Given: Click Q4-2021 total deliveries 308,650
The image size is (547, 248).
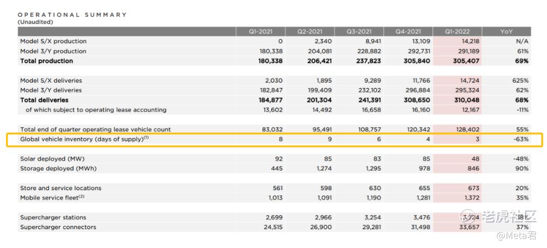Looking at the screenshot, I should [x=417, y=100].
